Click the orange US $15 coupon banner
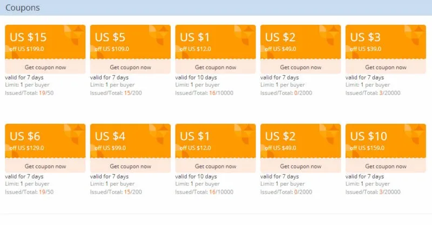The height and width of the screenshot is (225, 432). click(45, 42)
